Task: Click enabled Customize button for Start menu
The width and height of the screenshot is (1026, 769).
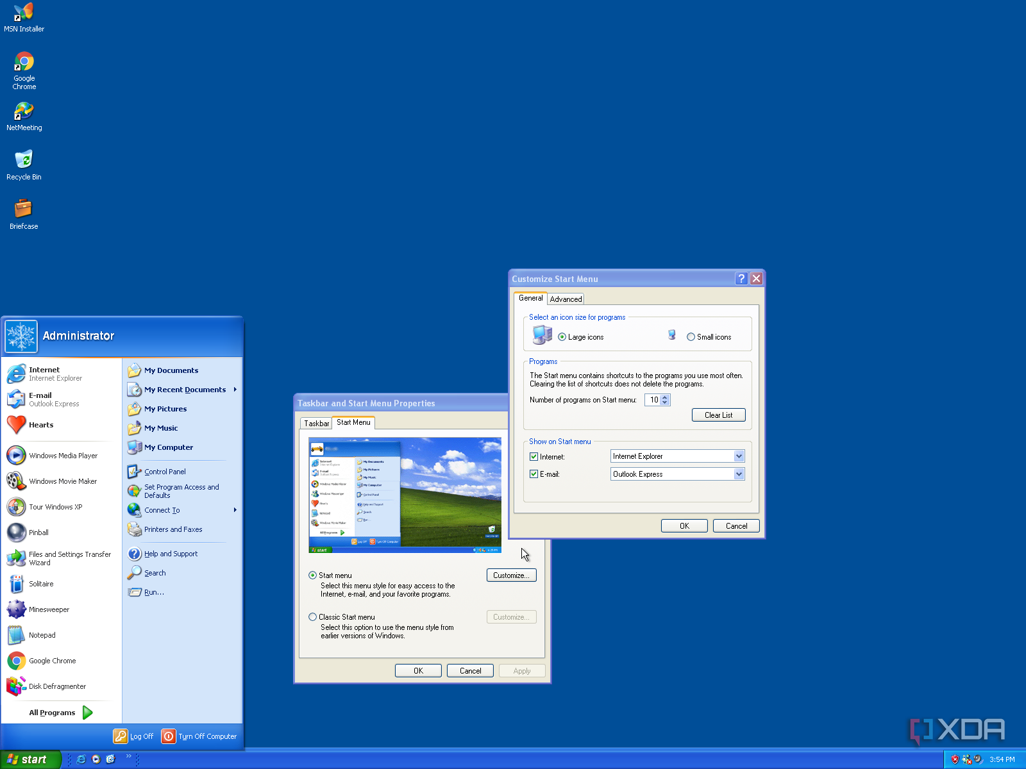Action: (511, 575)
